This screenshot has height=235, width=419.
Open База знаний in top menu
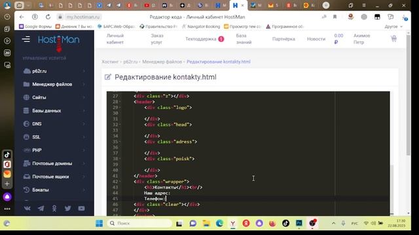click(x=244, y=39)
